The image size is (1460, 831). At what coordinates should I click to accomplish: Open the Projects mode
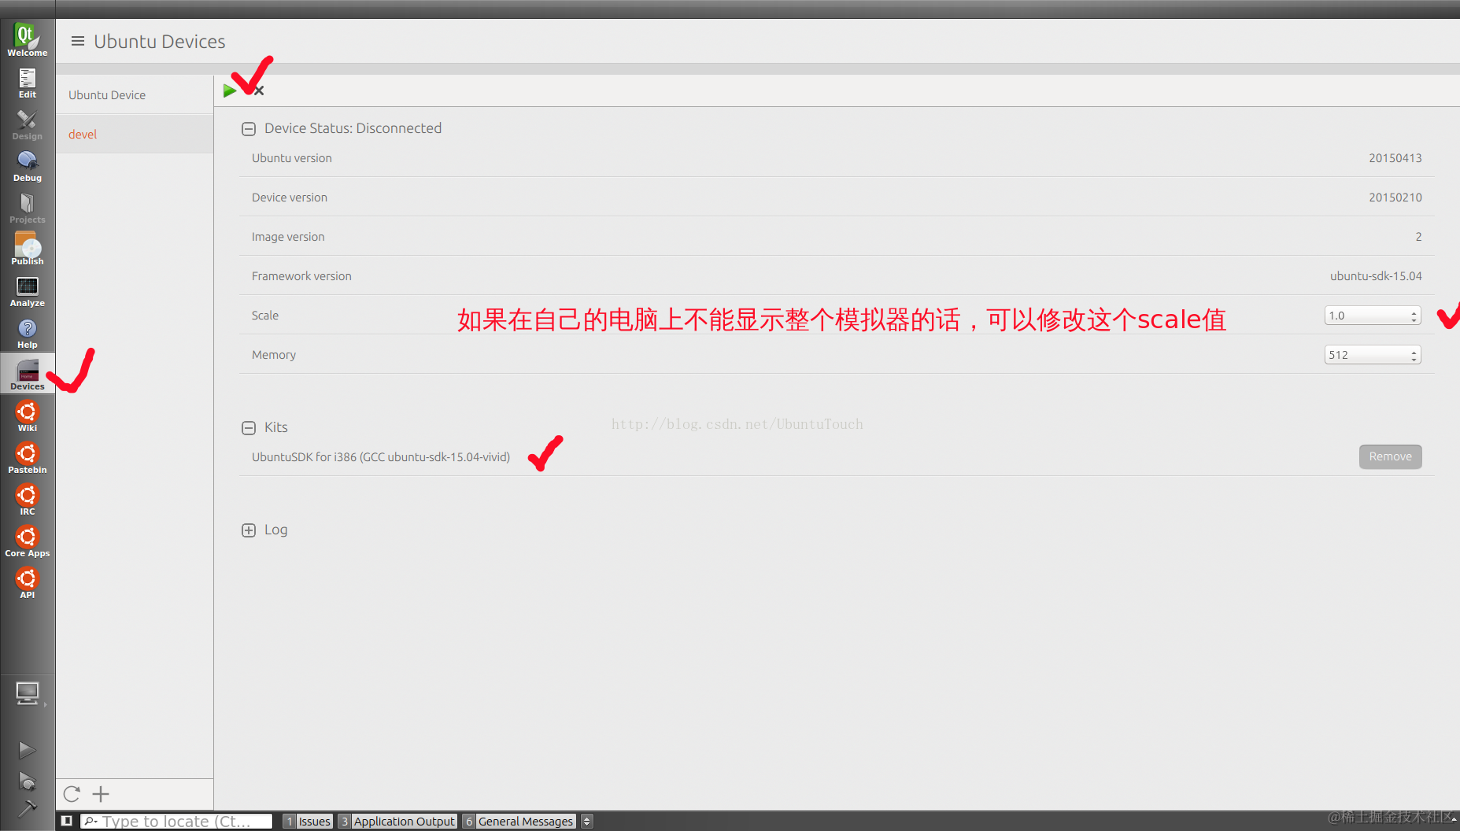coord(28,208)
